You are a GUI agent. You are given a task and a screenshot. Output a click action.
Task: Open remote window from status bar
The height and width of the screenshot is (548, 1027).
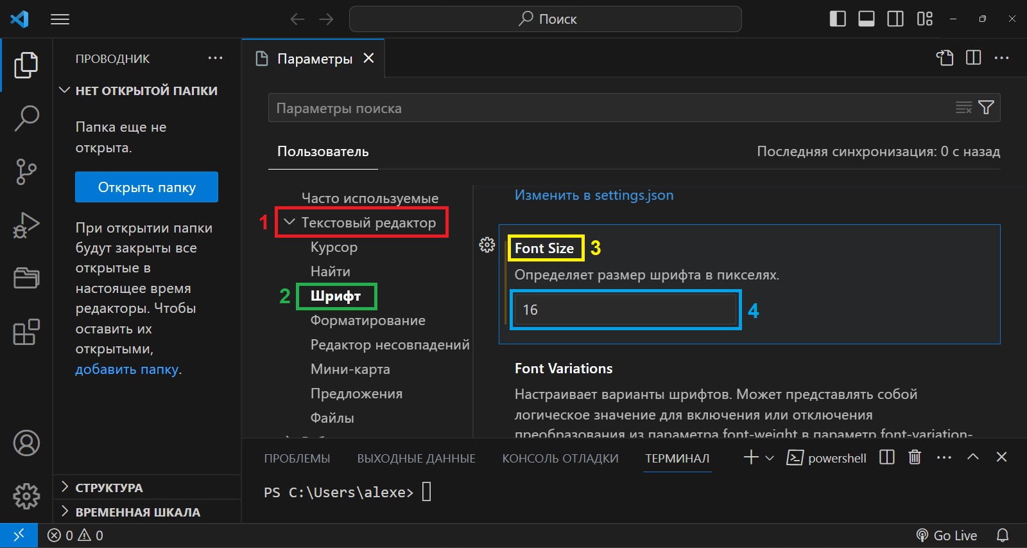click(19, 535)
